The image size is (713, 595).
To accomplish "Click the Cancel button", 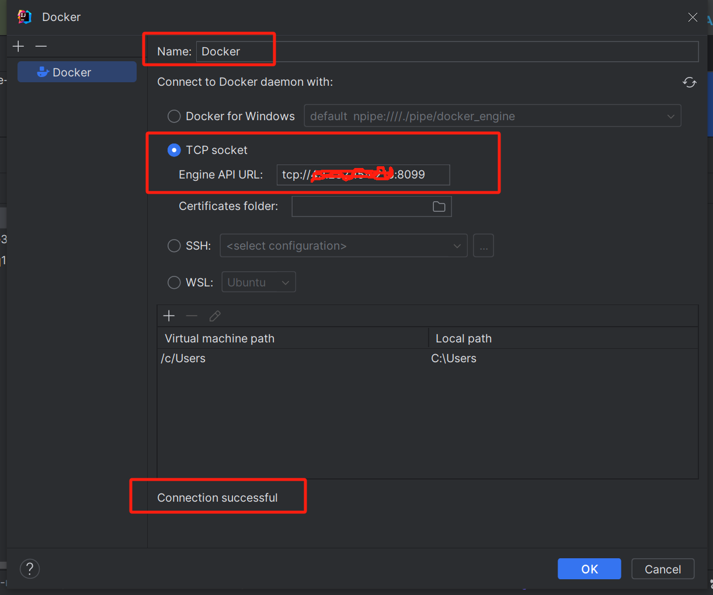I will tap(663, 569).
